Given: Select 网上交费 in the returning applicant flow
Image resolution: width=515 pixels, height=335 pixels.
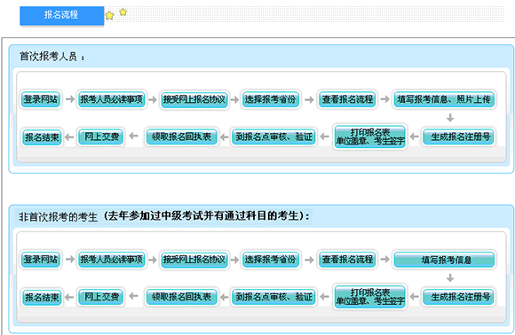Looking at the screenshot, I should (x=101, y=297).
